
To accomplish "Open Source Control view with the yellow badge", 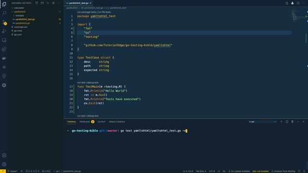I will [4, 22].
